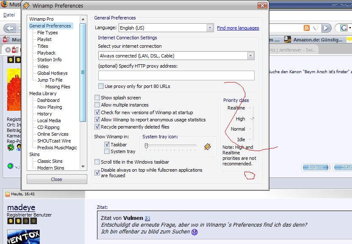Click the Google search engine icon

tap(344, 28)
